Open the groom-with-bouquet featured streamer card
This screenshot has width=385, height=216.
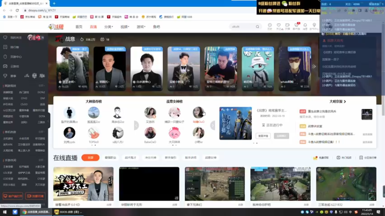click(184, 69)
